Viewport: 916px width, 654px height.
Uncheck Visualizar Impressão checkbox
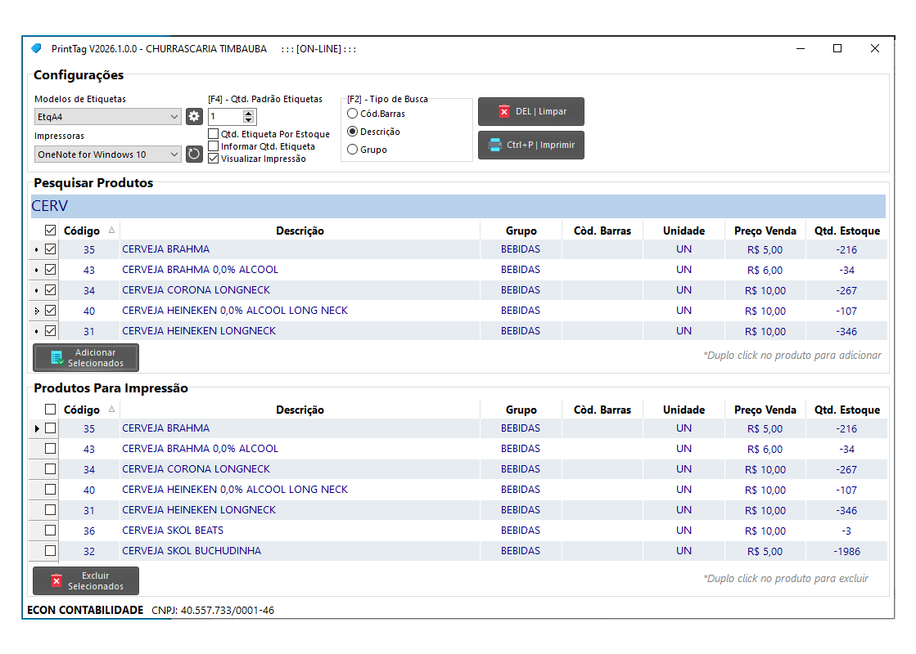(x=214, y=159)
